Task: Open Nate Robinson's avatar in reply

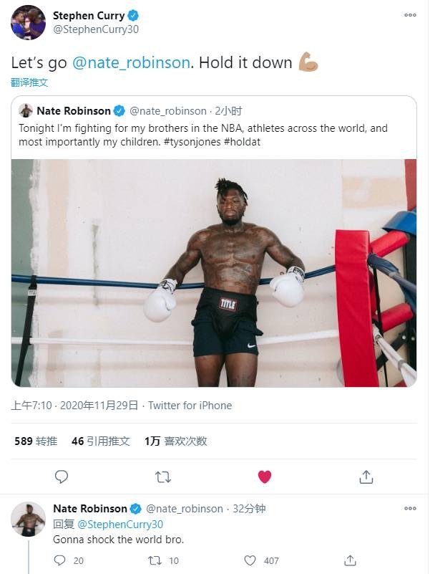Action: pos(28,519)
